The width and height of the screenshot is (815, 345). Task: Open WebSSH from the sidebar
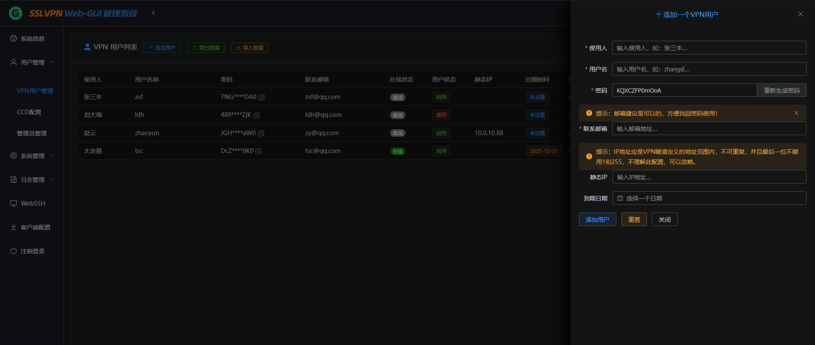coord(31,204)
